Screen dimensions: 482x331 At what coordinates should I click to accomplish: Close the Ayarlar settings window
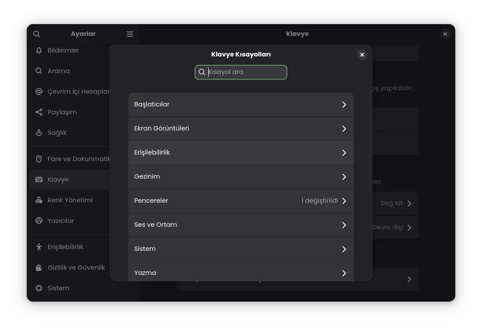pos(445,34)
